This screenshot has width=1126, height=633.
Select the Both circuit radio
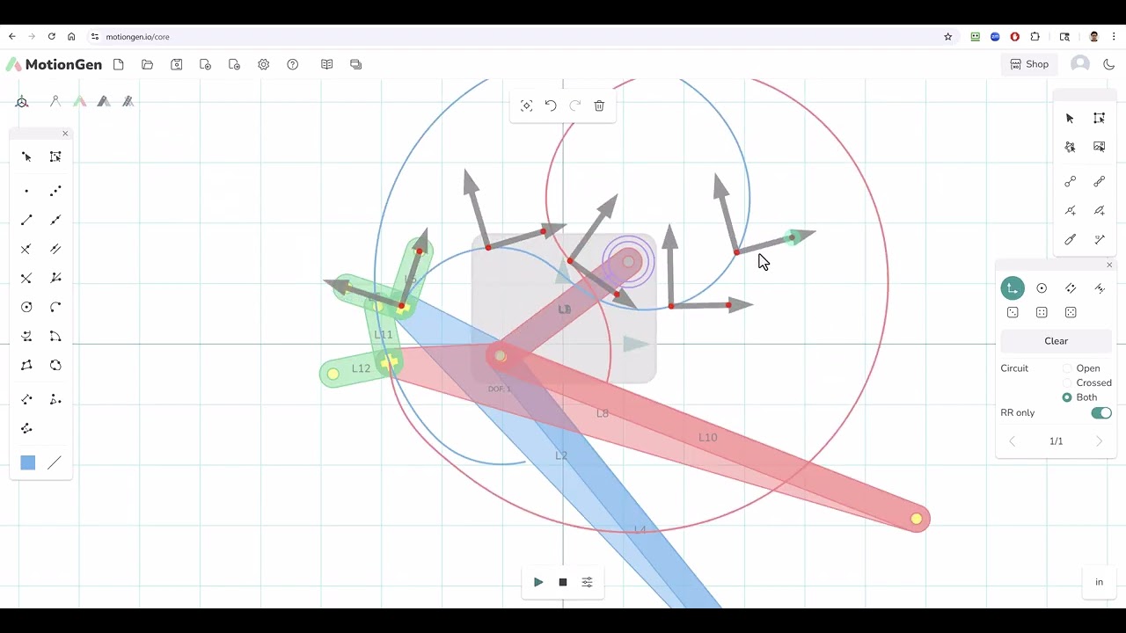tap(1067, 397)
